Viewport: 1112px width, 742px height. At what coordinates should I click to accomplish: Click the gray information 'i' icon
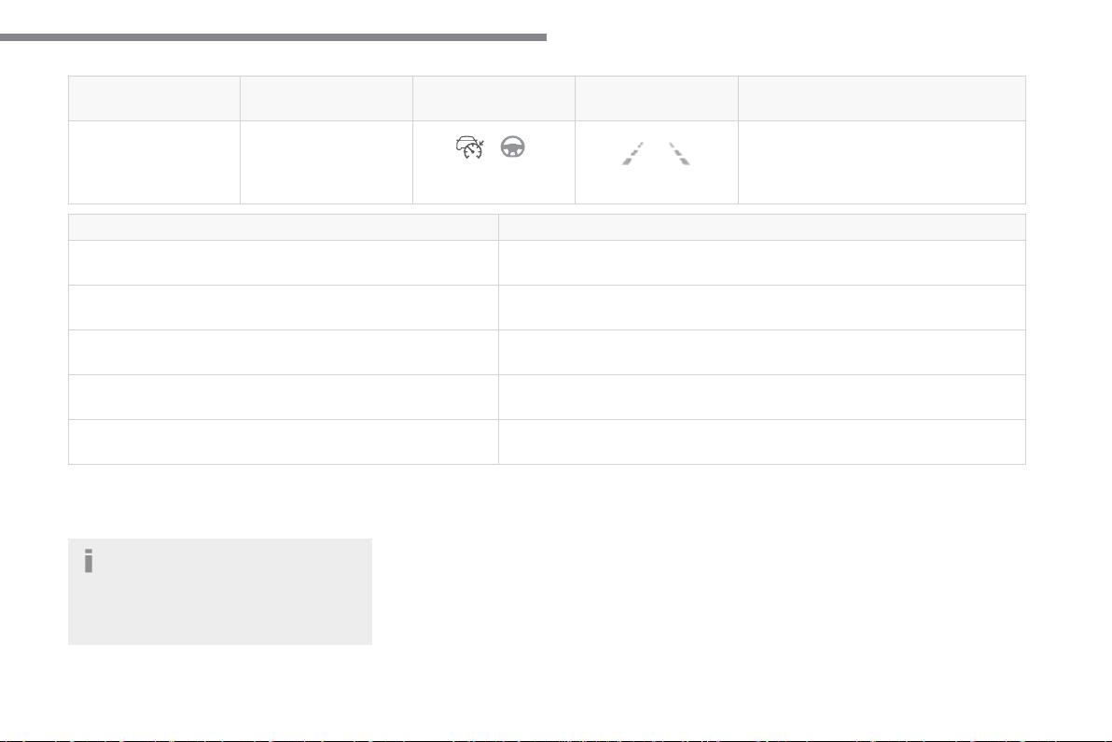(89, 561)
